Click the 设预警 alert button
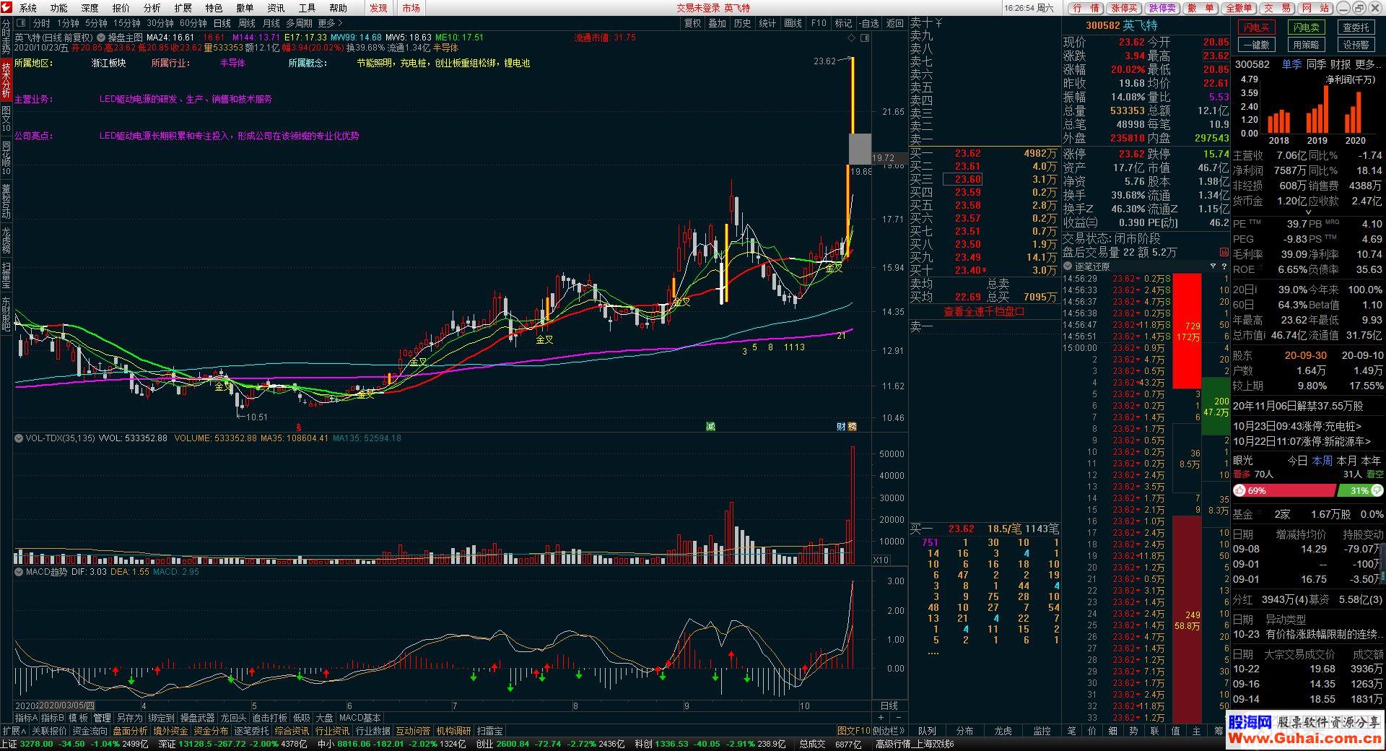The image size is (1386, 751). point(1356,45)
